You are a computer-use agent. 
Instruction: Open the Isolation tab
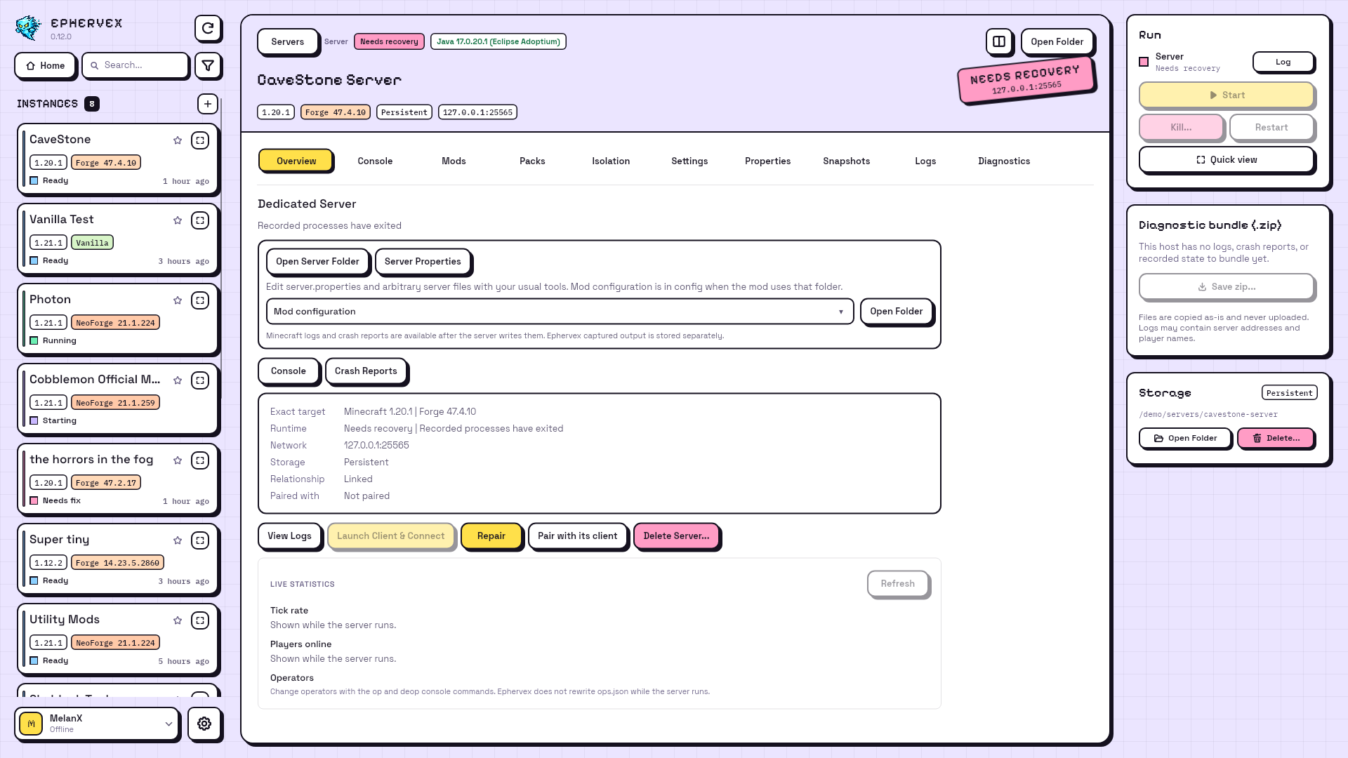click(611, 161)
